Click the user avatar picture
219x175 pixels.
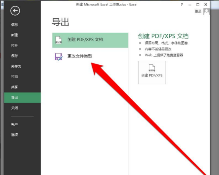206,12
